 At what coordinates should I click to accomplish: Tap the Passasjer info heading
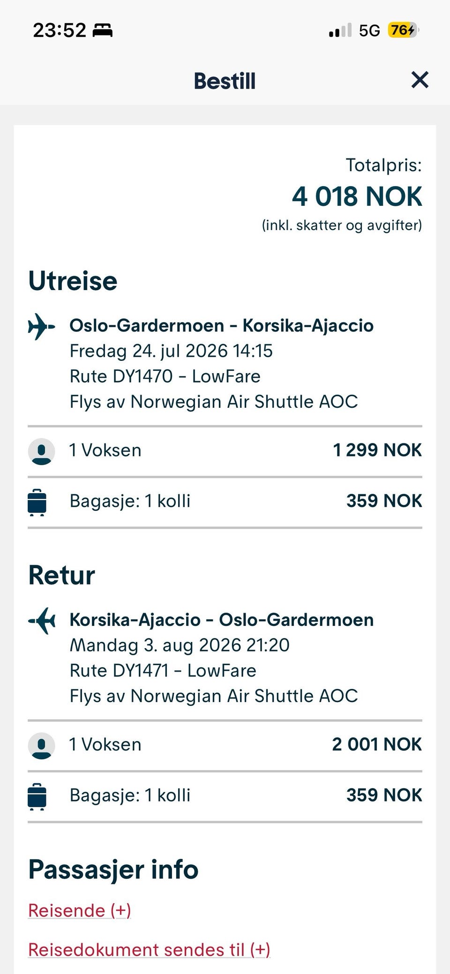[113, 869]
